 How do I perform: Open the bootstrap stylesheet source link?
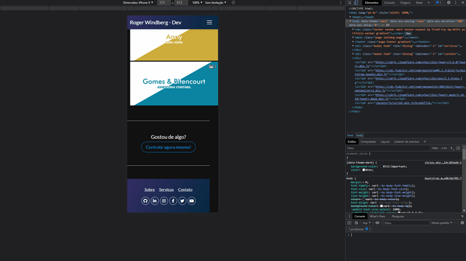(x=443, y=178)
